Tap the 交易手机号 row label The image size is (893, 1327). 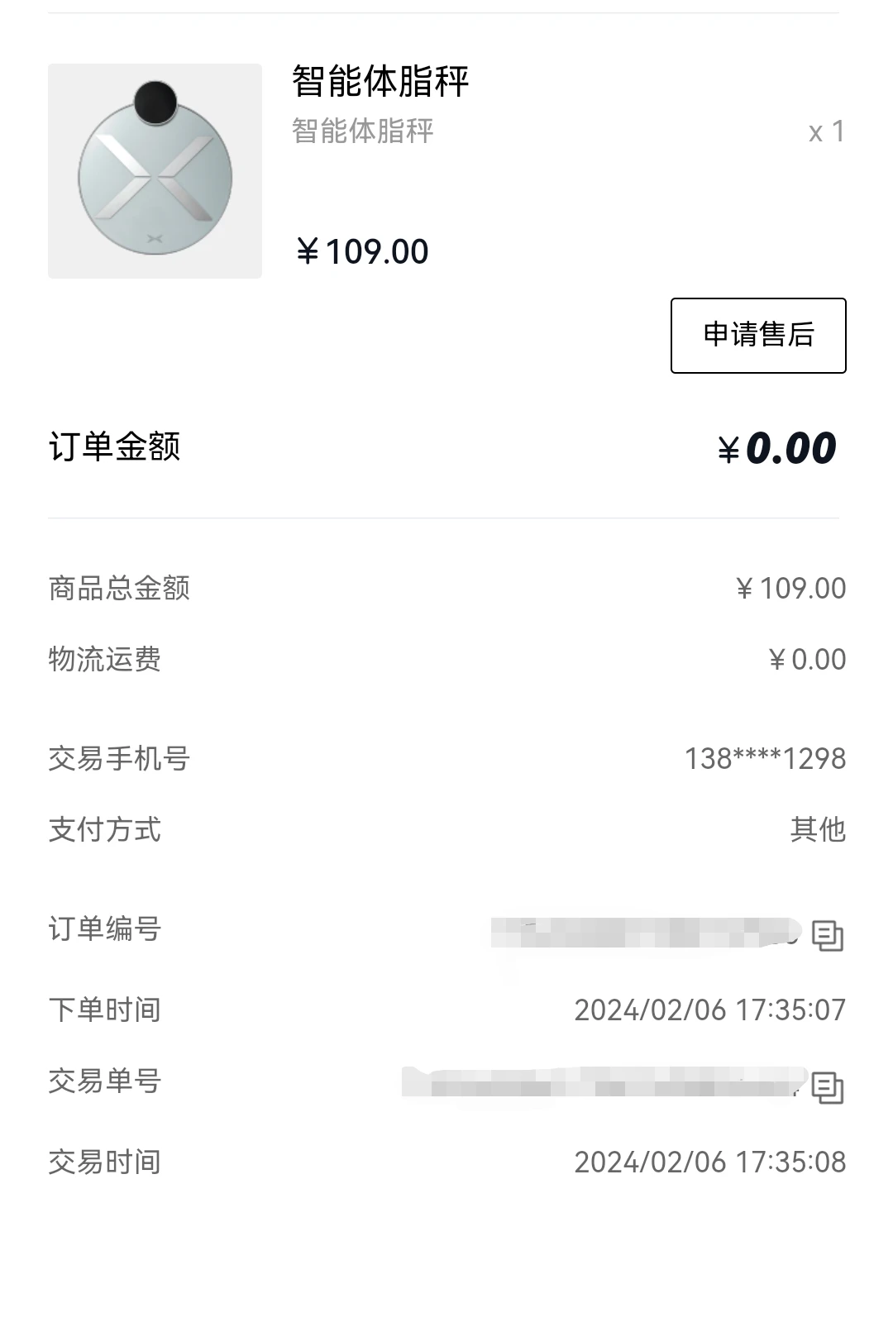119,758
